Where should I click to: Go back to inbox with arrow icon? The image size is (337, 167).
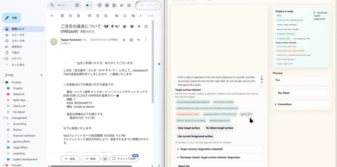point(52,16)
